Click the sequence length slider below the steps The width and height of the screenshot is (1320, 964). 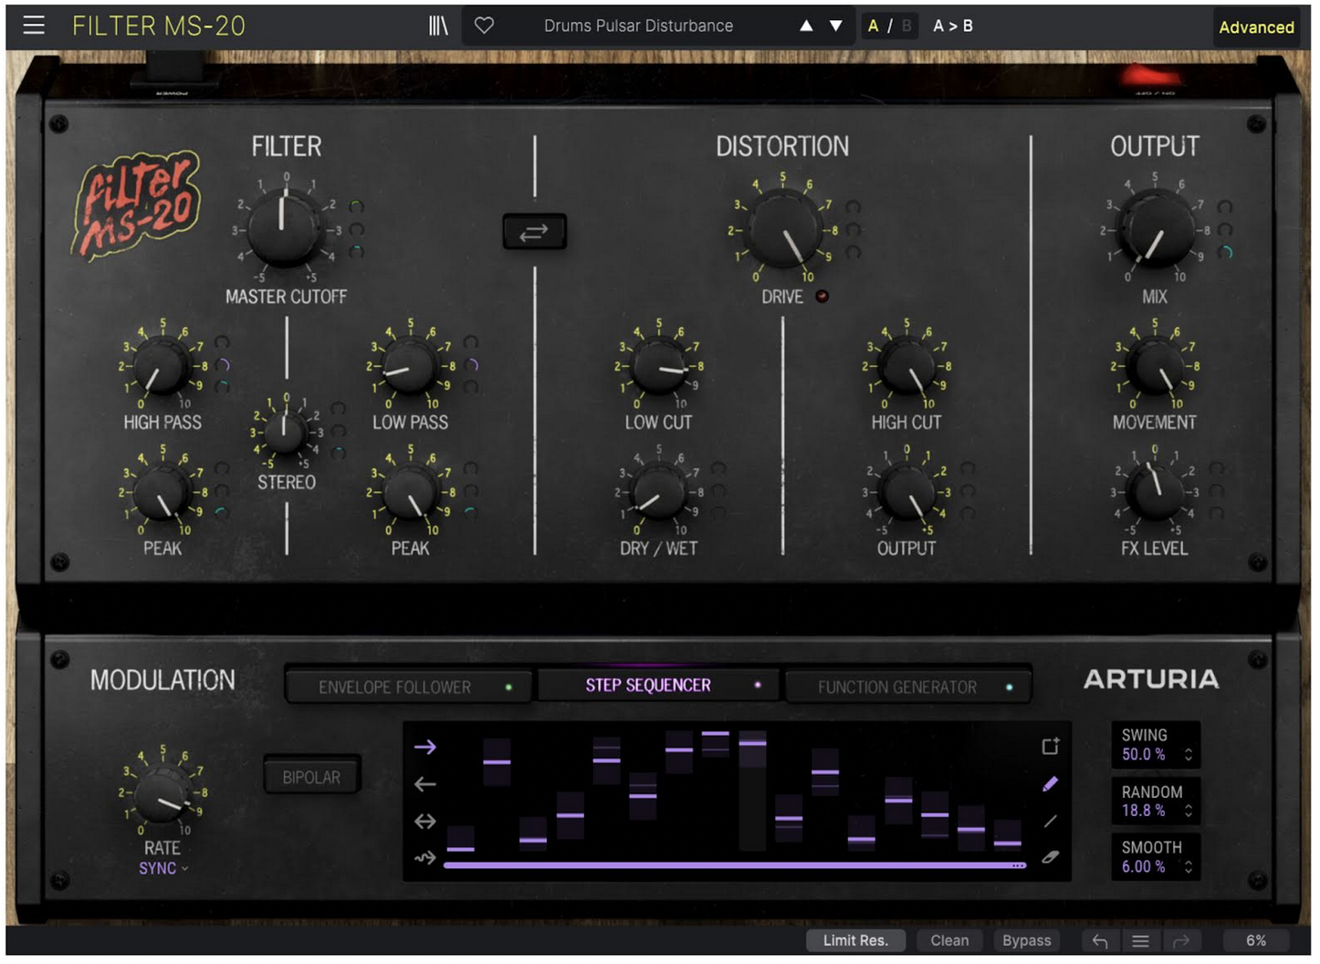click(x=730, y=863)
